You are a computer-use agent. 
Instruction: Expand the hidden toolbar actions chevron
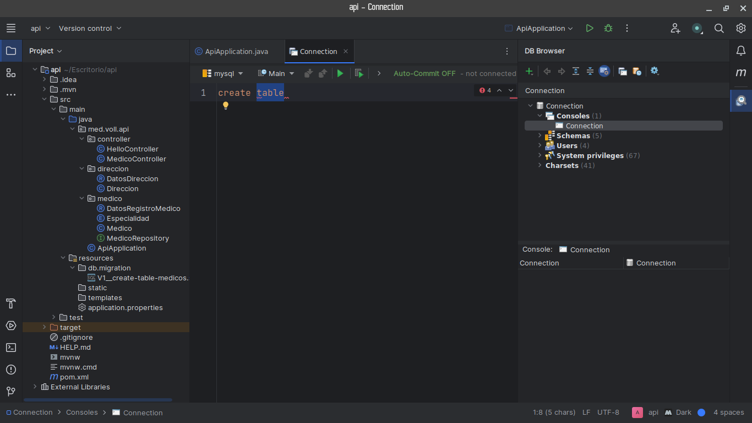379,73
